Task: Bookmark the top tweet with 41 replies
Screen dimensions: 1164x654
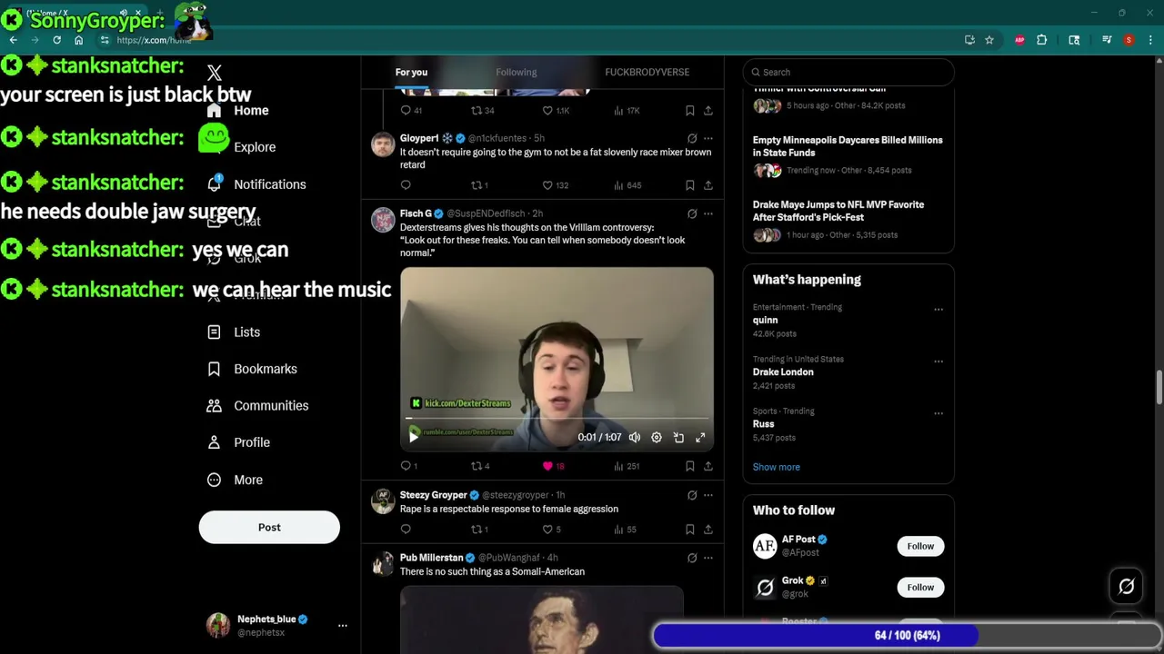Action: click(x=690, y=111)
